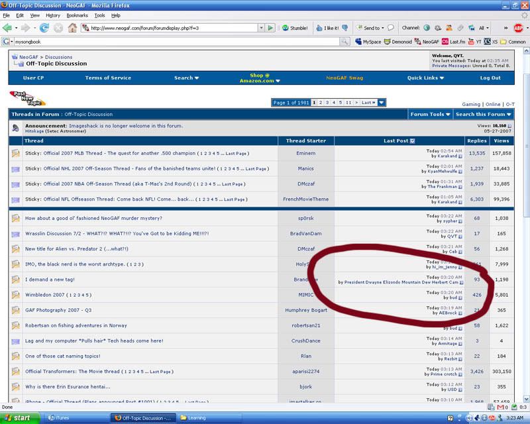
Task: Open the Send to dropdown in the toolbar
Action: coord(371,28)
